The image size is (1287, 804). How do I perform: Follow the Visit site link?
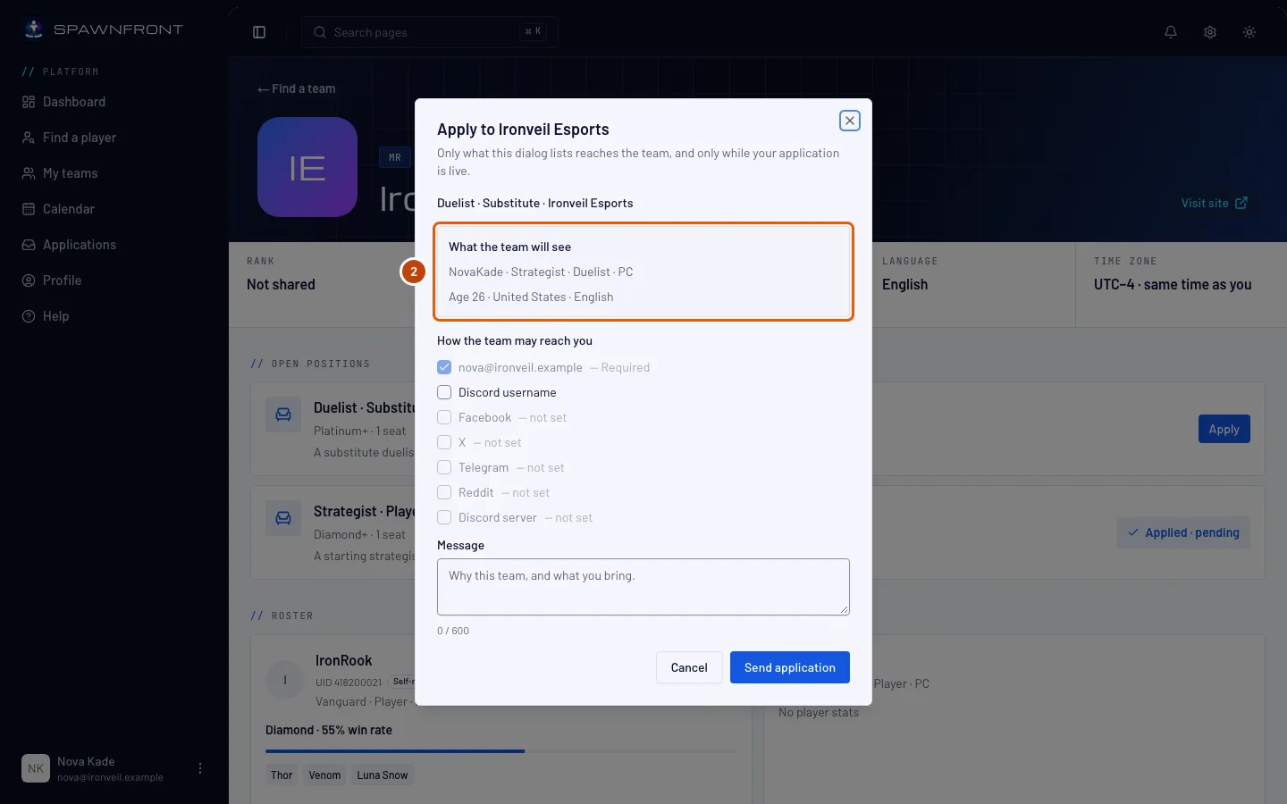pos(1214,203)
